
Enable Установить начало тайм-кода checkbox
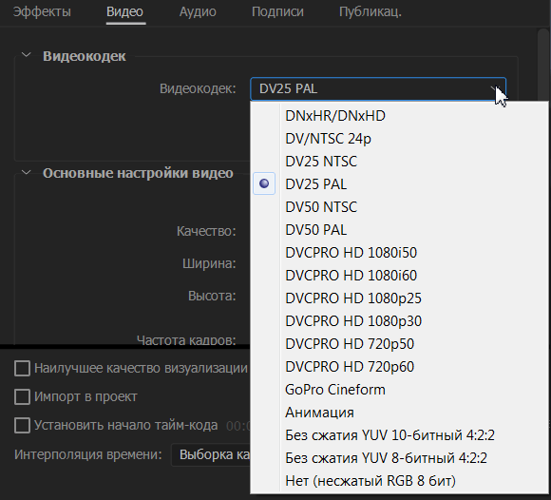(22, 426)
